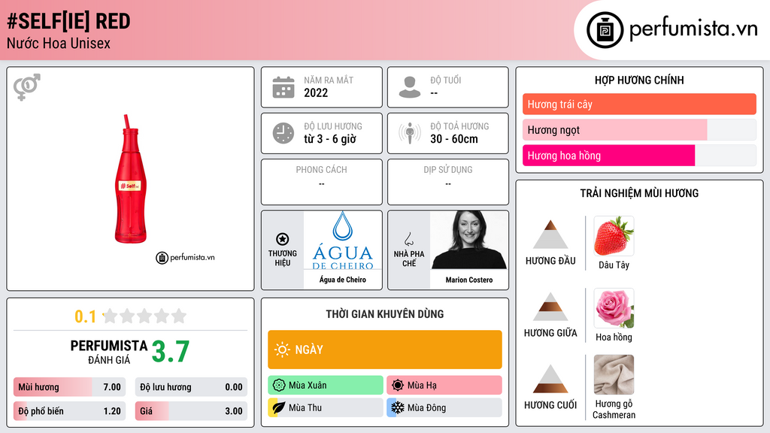770x433 pixels.
Task: Open the Cashmeran wood note image
Action: pyautogui.click(x=614, y=374)
